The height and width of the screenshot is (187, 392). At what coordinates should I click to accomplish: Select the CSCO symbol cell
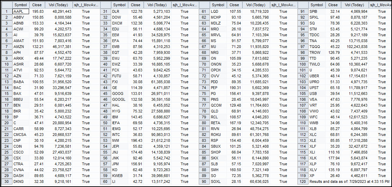tap(21, 152)
